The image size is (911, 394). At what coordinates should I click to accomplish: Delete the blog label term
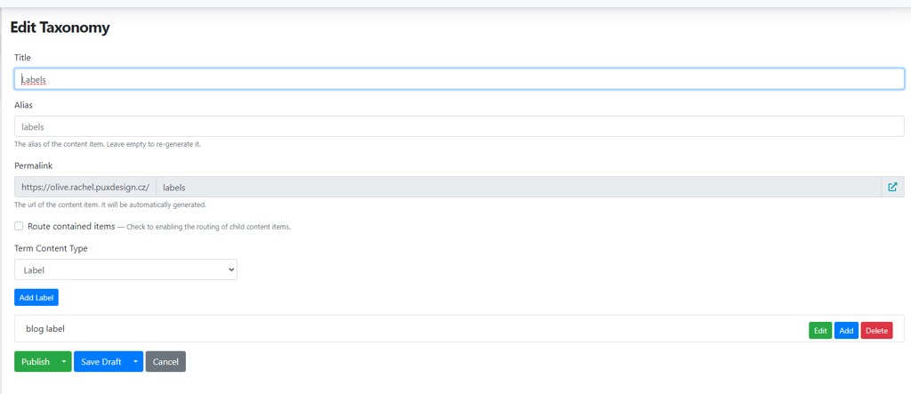click(876, 331)
